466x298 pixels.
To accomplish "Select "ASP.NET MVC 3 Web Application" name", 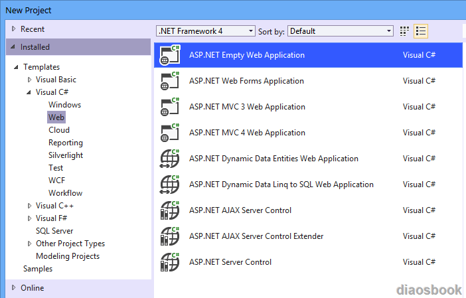I will (247, 107).
